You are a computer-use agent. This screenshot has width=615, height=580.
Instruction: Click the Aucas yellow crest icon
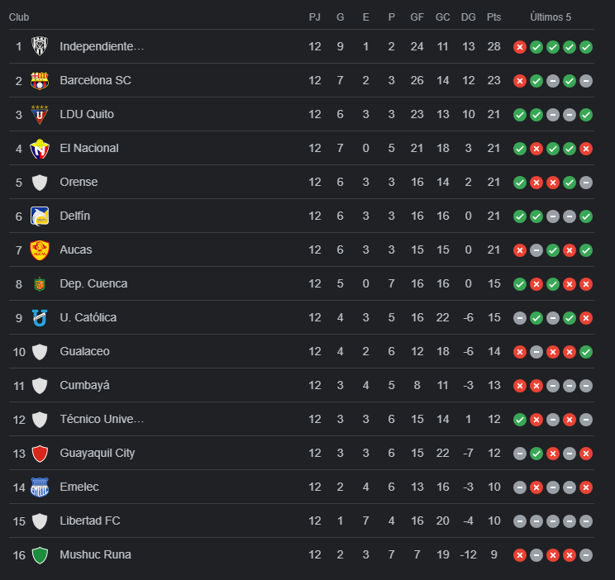[39, 250]
